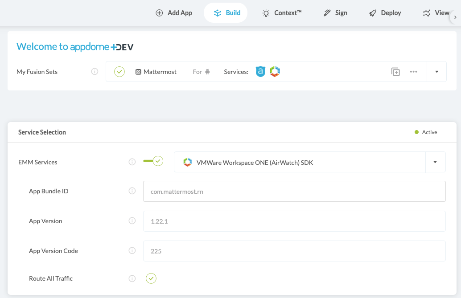Click the Add App button
Screen dimensions: 461x298
[x=174, y=13]
